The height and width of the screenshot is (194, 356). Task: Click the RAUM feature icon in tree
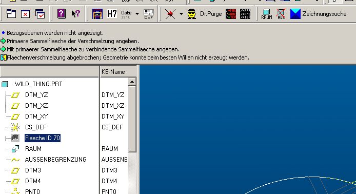15,149
